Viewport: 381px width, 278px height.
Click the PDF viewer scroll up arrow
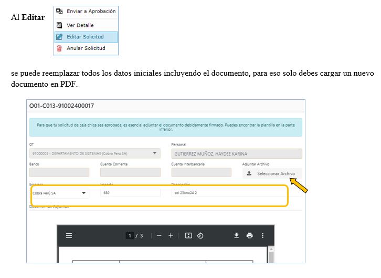click(x=271, y=249)
